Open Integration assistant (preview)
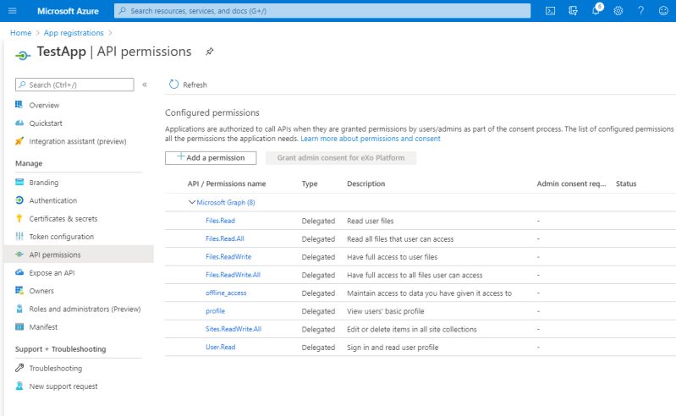Viewport: 676px width, 416px height. click(78, 141)
